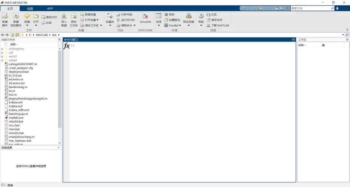Expand the util folder

pos(2,53)
